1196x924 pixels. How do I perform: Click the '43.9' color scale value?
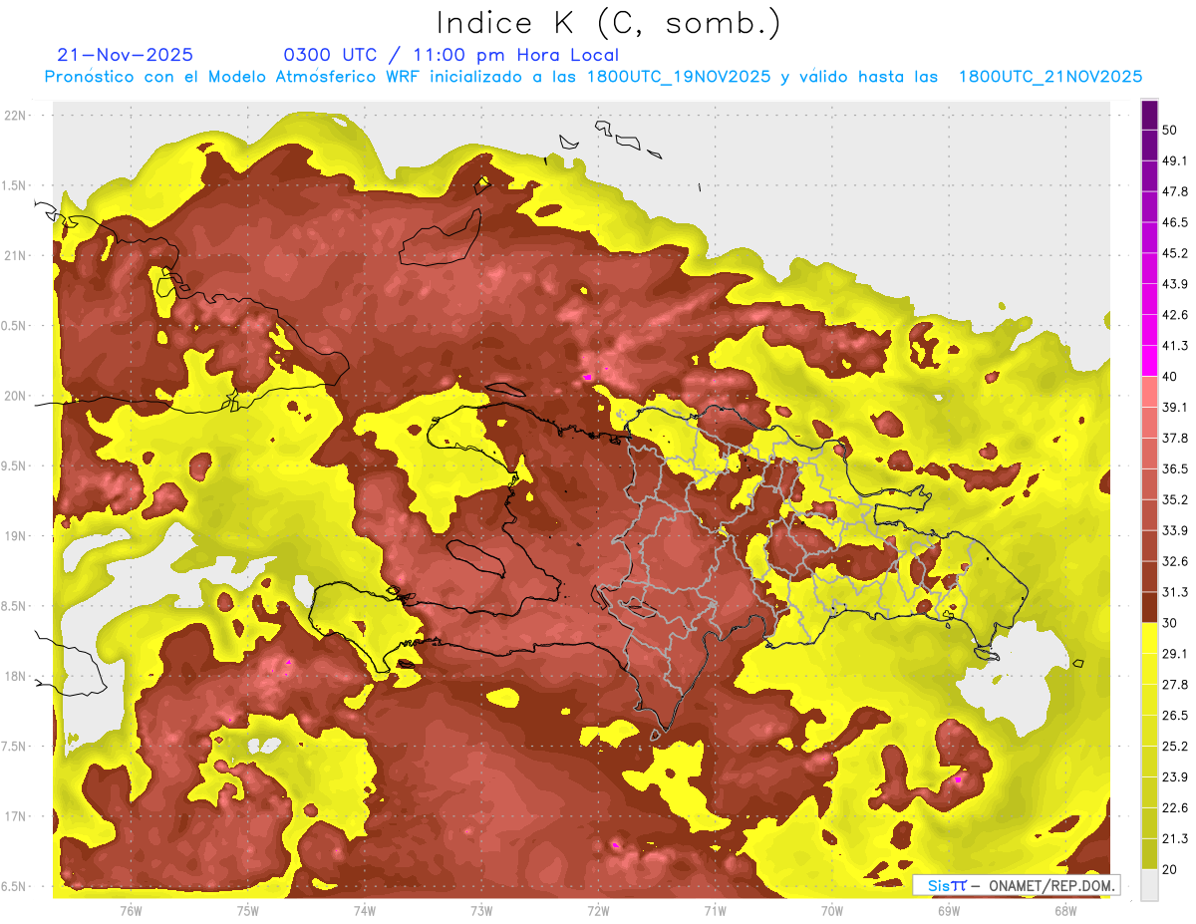coord(1174,284)
